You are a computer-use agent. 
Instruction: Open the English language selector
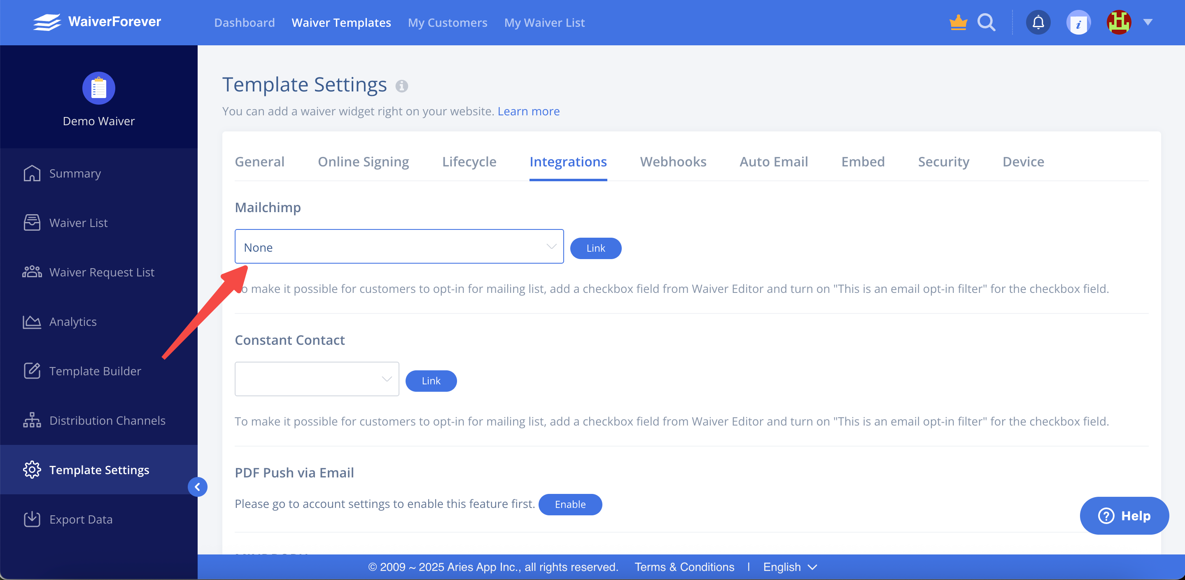point(789,567)
